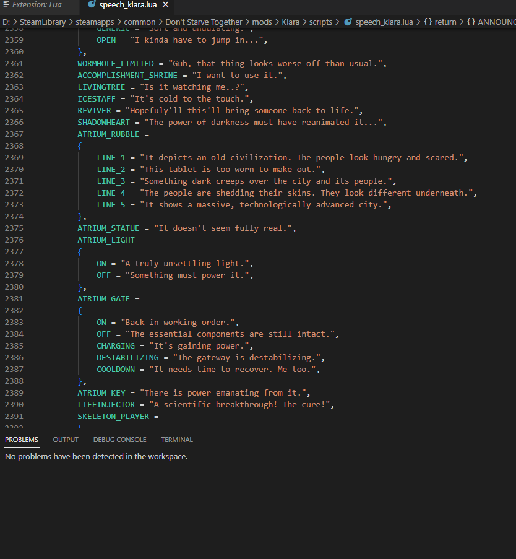Viewport: 516px width, 559px height.
Task: Open the mods breadcrumb segment
Action: [x=262, y=22]
